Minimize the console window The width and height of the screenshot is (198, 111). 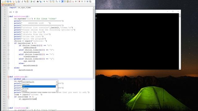pyautogui.click(x=167, y=11)
